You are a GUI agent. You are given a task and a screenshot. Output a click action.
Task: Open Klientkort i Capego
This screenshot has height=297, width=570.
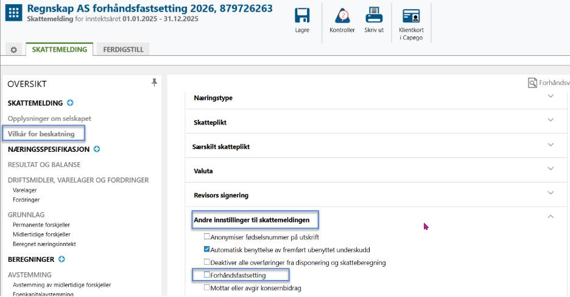pyautogui.click(x=410, y=16)
